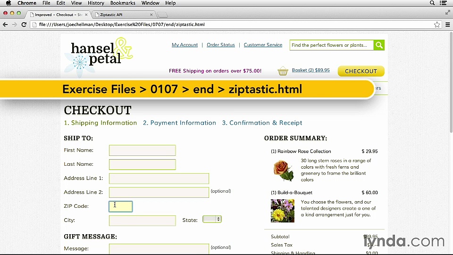453x255 pixels.
Task: Open the Order Status link
Action: 221,45
